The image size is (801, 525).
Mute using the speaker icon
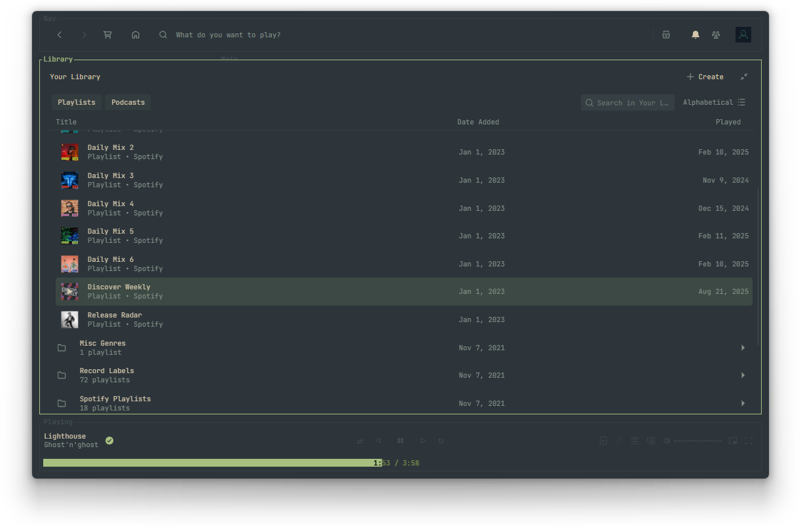667,441
